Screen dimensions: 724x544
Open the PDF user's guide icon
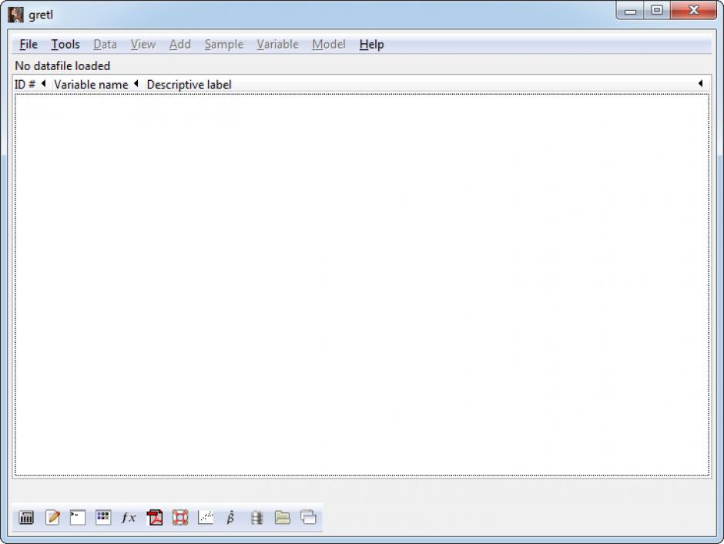coord(155,517)
